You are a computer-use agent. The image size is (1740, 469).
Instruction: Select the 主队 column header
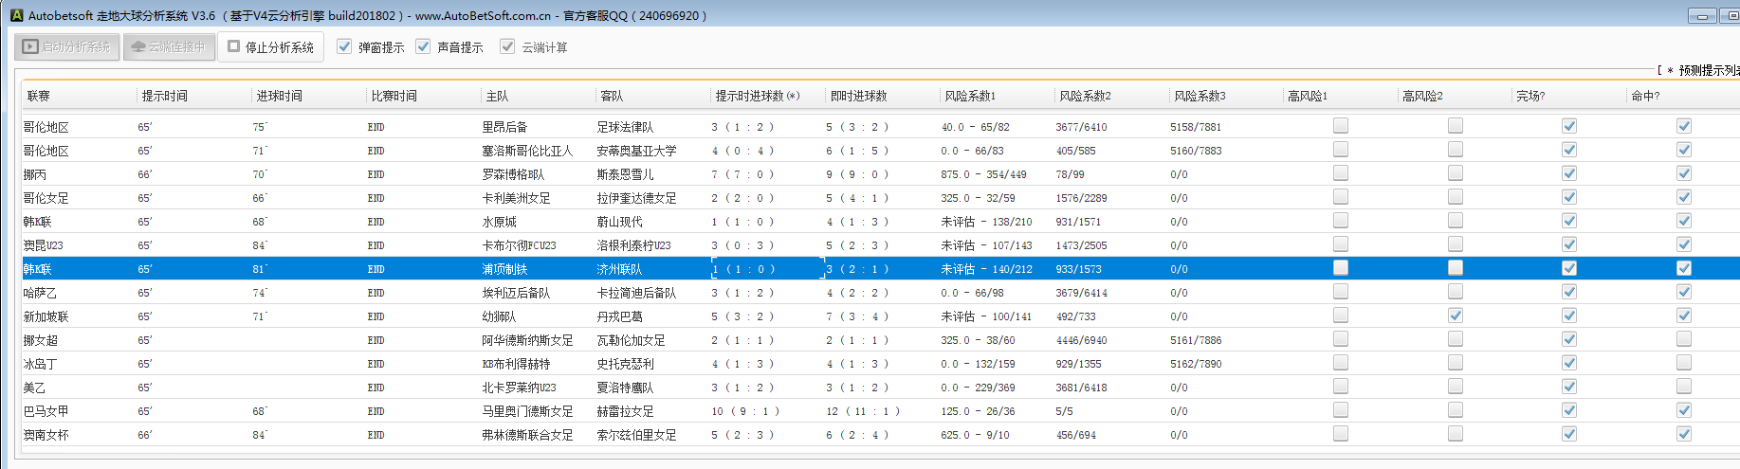click(497, 96)
